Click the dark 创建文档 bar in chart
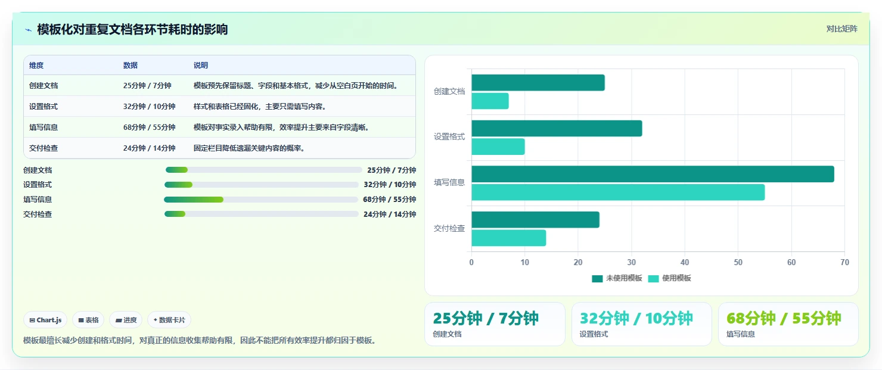The width and height of the screenshot is (882, 370). point(538,83)
